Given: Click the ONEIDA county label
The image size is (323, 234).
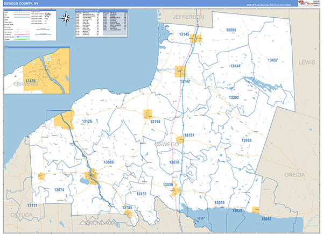Looking at the screenshot, I should click(x=294, y=175).
